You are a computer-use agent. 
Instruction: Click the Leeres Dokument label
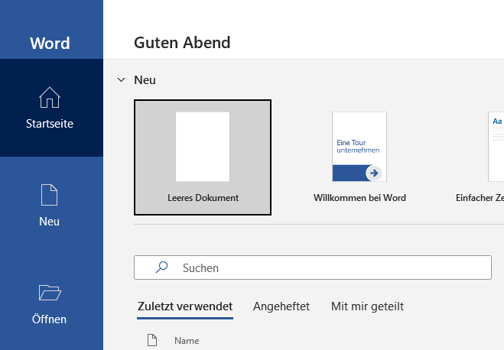pos(203,198)
